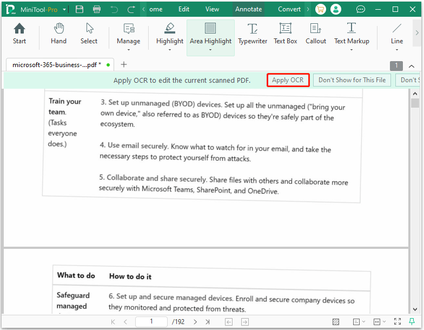Add a Callout annotation
Viewport: 424px width, 330px height.
click(316, 34)
